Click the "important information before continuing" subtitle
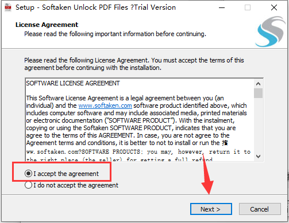289x223 pixels. pos(115,34)
